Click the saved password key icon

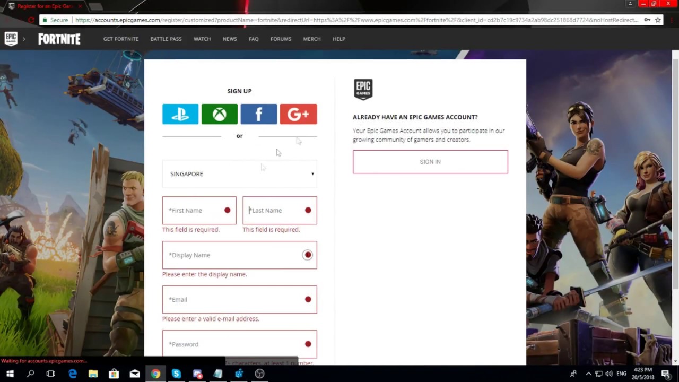click(x=647, y=20)
